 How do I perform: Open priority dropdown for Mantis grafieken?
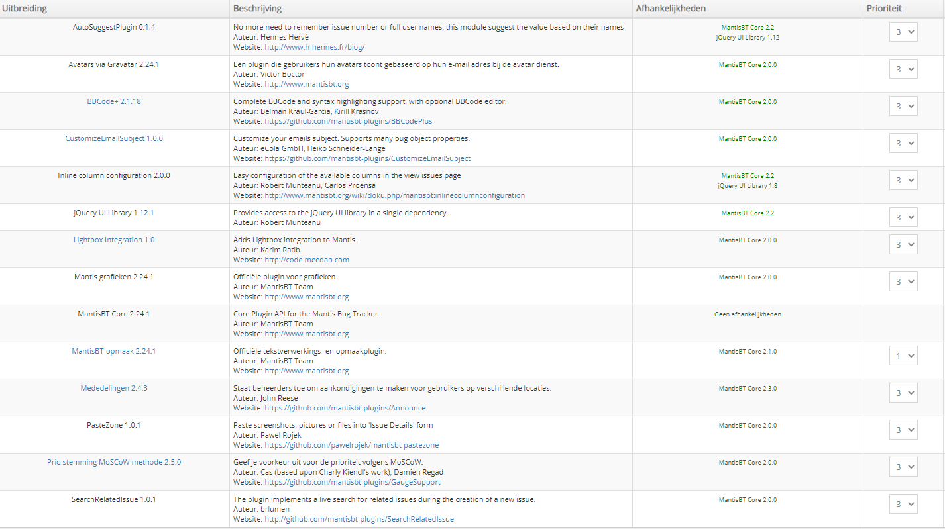coord(903,281)
